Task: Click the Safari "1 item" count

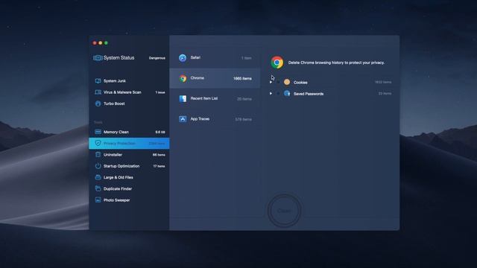Action: (x=247, y=58)
